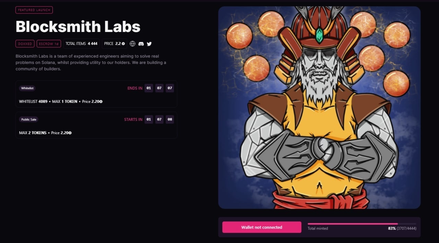Click the PRICE 2.2 chip
This screenshot has height=243, width=439.
coord(115,44)
